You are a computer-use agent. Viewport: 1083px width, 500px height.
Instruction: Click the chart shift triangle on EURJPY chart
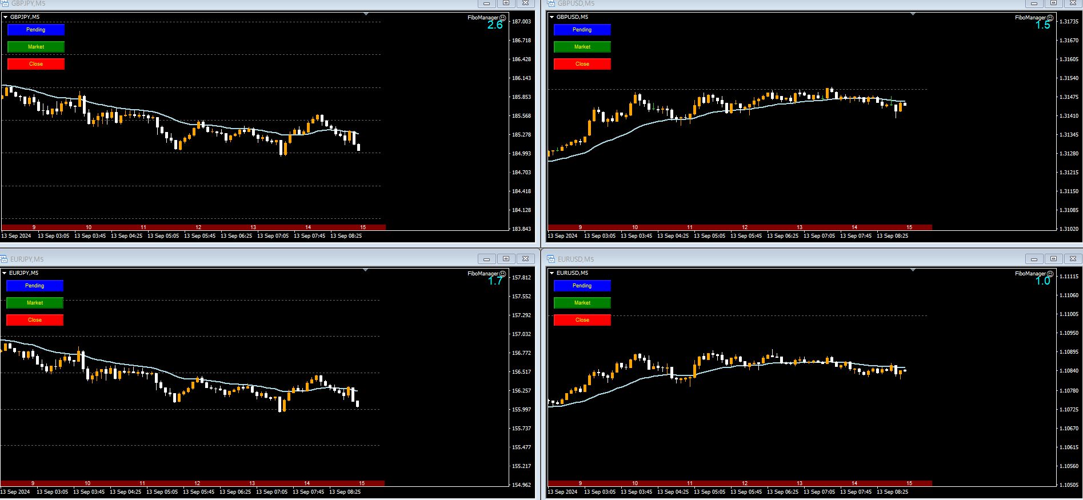click(x=366, y=270)
